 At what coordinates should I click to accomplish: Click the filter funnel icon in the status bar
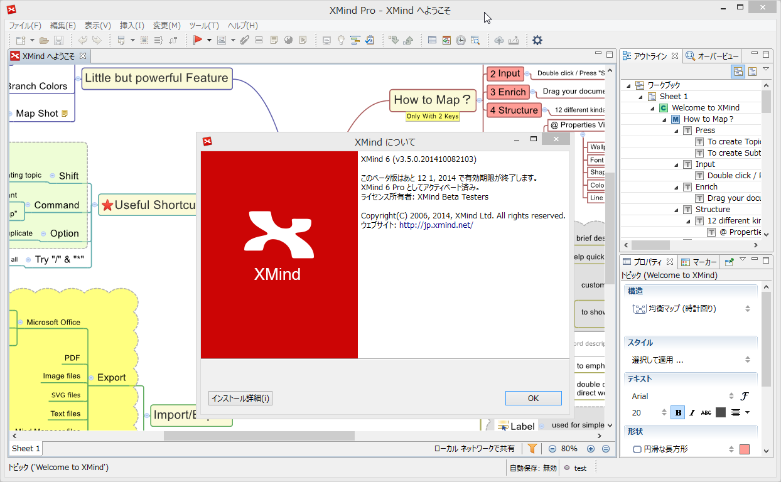(532, 449)
